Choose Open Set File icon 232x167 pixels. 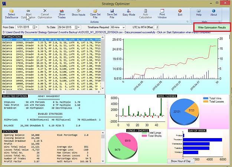coord(95,14)
